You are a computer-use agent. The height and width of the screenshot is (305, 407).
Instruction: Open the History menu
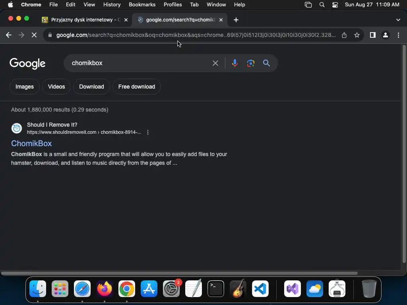(112, 5)
